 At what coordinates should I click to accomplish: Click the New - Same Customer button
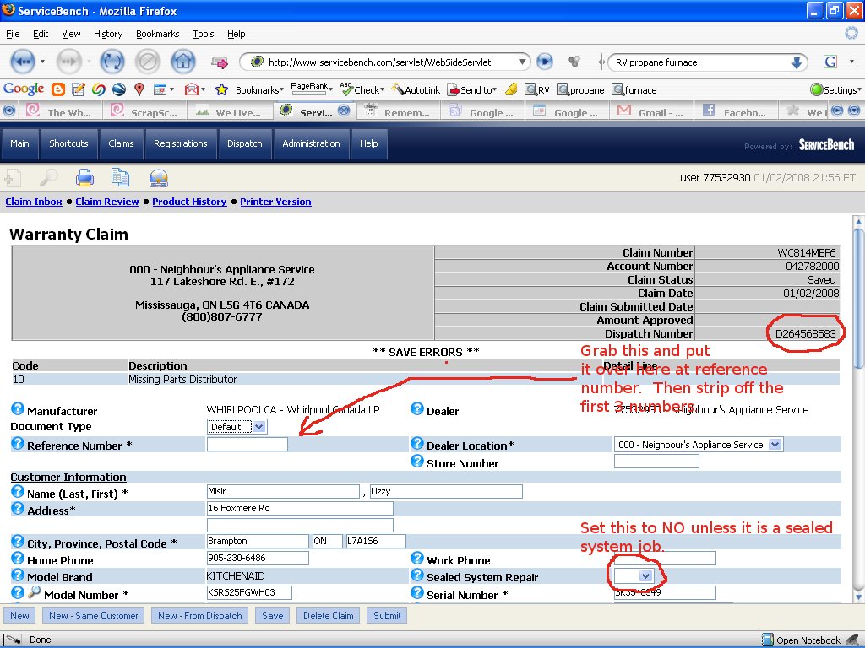[x=93, y=615]
